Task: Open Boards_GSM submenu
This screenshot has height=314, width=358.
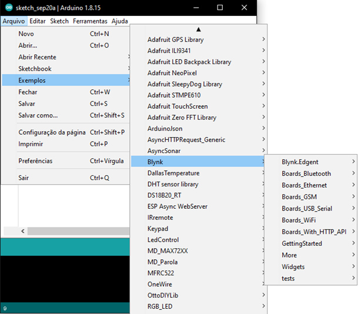Action: pyautogui.click(x=311, y=197)
